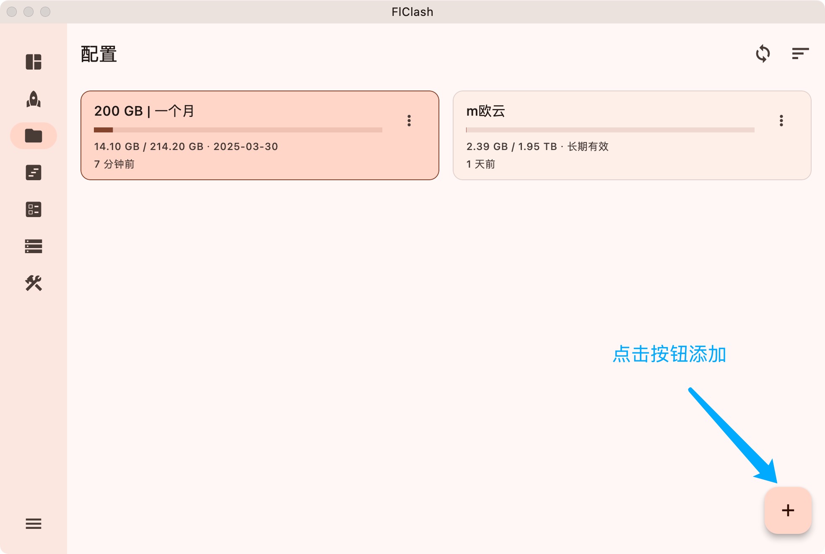Viewport: 825px width, 554px height.
Task: Select the profiles folder icon
Action: 34,136
